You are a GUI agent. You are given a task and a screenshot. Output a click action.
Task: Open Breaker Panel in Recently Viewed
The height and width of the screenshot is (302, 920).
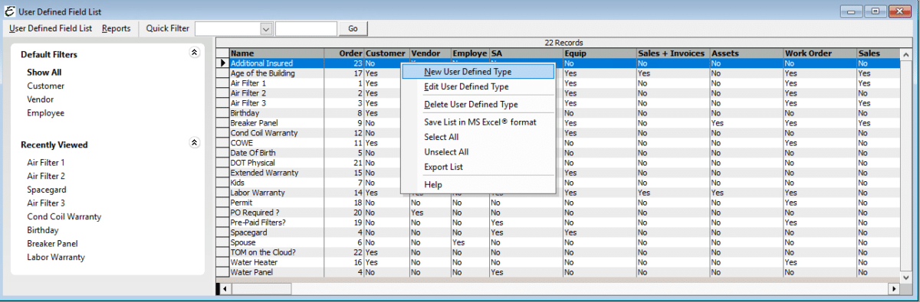pos(53,244)
